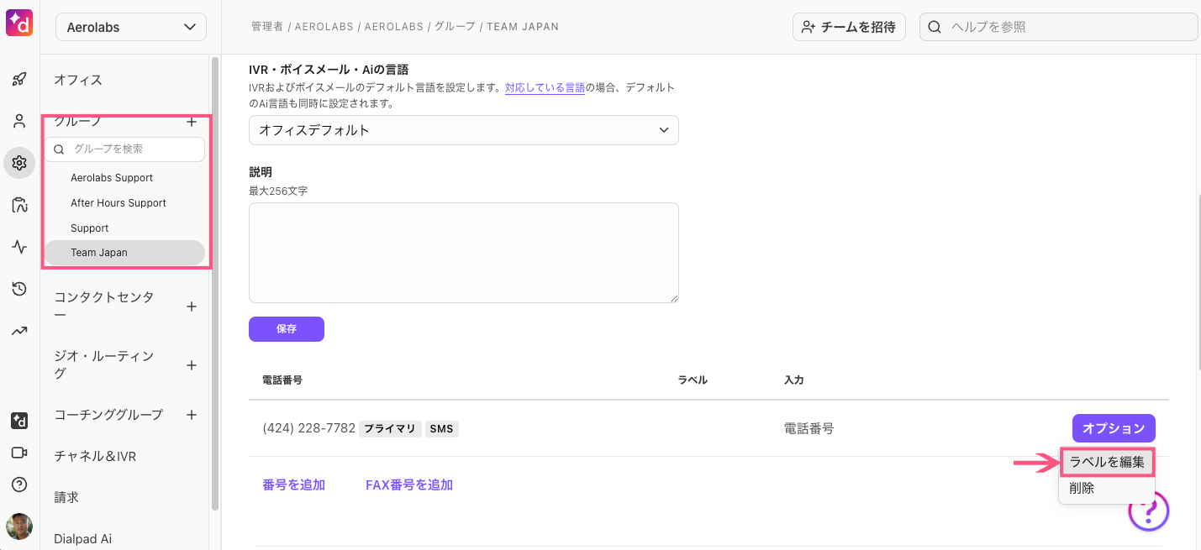Click the 説明 description text area
This screenshot has height=550, width=1201.
point(464,253)
